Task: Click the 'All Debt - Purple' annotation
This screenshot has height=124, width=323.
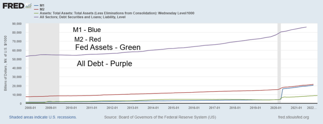Action: (104, 64)
